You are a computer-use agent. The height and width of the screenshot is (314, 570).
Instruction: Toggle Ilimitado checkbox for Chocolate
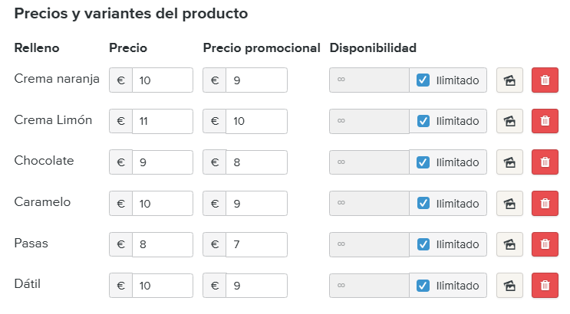(423, 162)
